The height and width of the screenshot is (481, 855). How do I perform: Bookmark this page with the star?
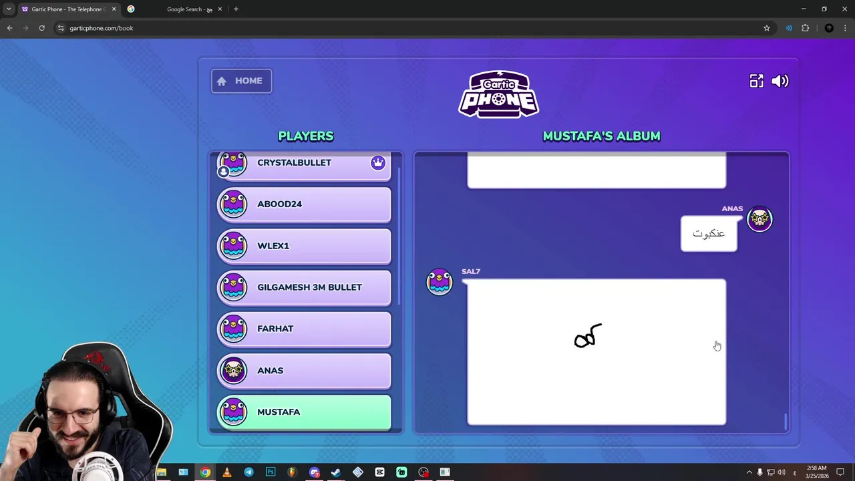(x=767, y=28)
